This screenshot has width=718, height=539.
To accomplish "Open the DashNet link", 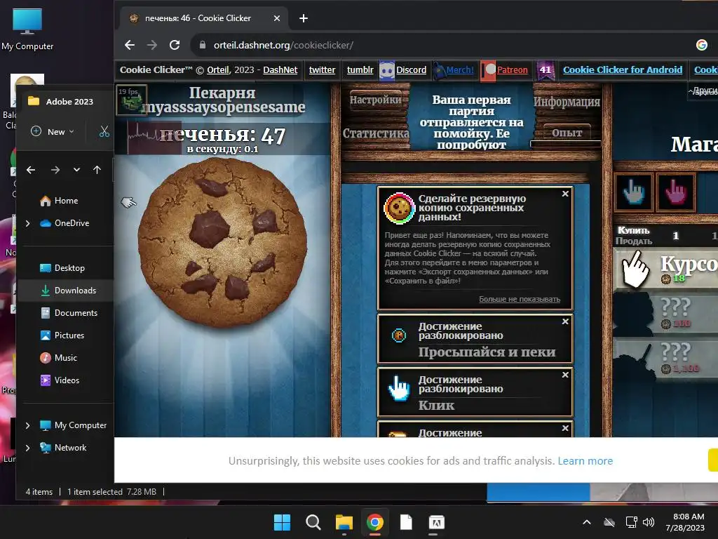I will click(280, 69).
